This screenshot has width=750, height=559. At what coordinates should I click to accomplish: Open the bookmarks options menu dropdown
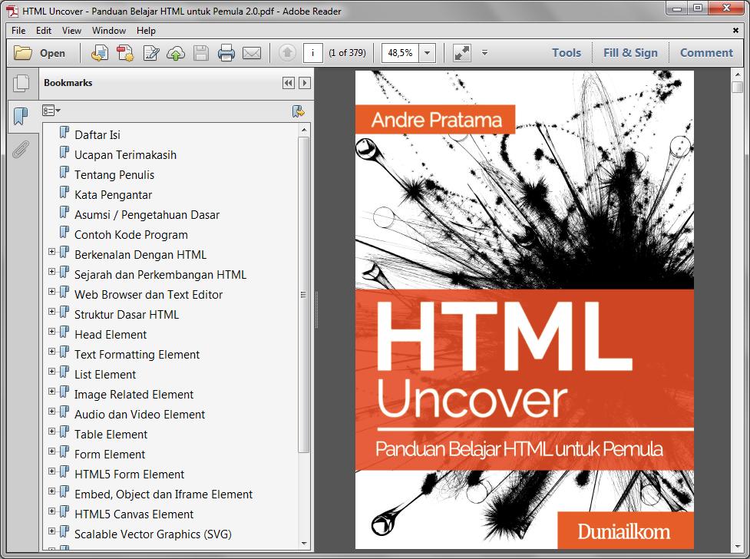click(51, 111)
